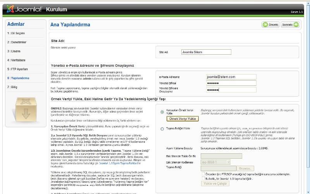Open Eski Sitenizin Kodlaması iso-8859-1 dropdown

[215, 162]
